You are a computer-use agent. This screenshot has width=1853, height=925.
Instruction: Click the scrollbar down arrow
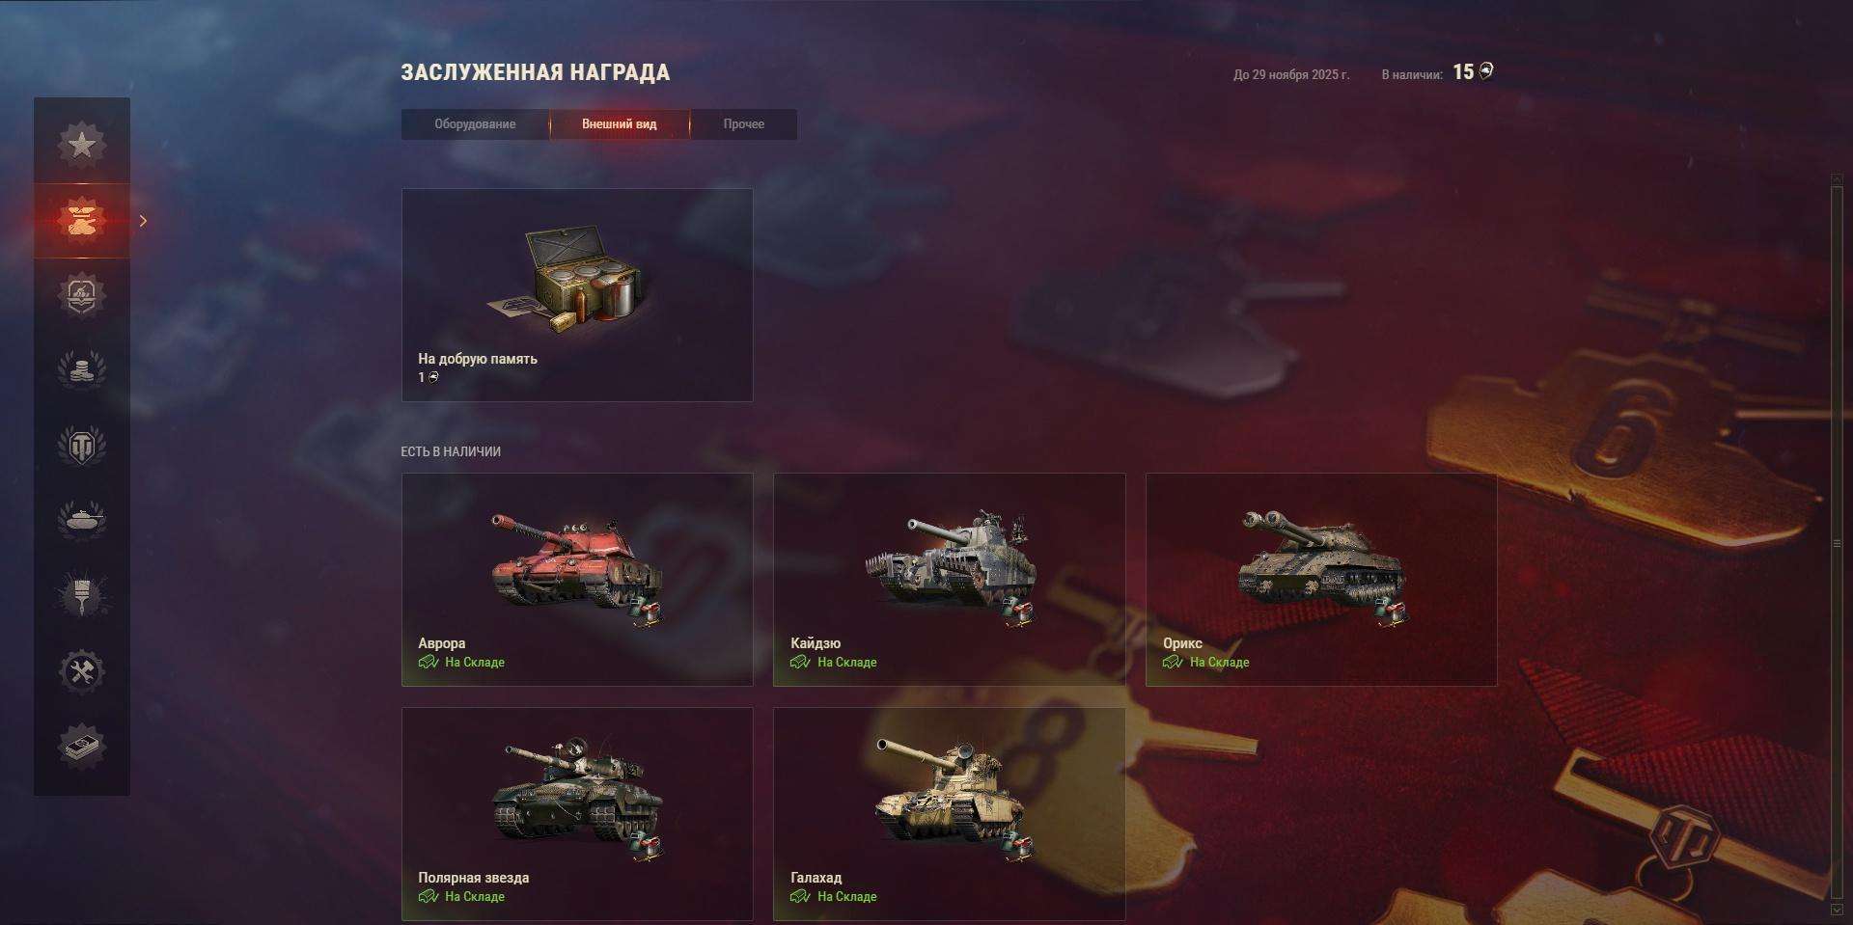1837,909
